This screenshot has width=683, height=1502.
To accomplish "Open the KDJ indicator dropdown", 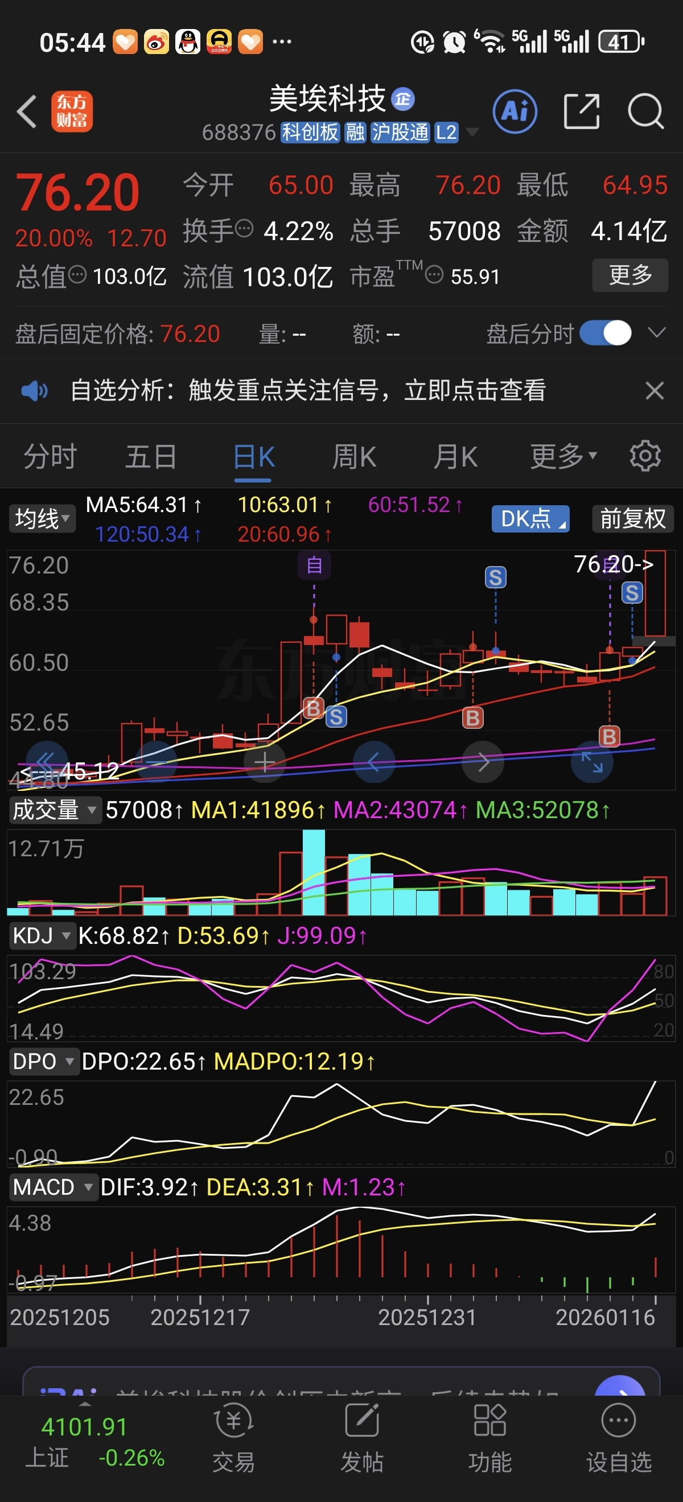I will click(x=42, y=935).
